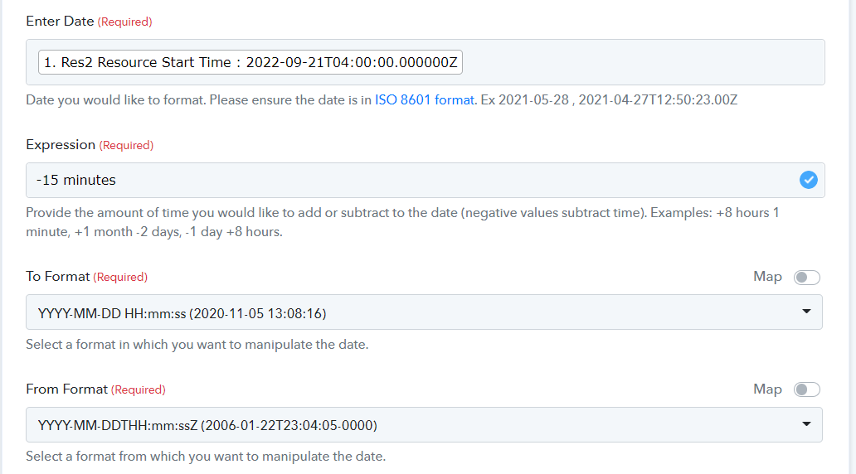856x474 pixels.
Task: Click the Map label beside To Format
Action: pos(767,277)
